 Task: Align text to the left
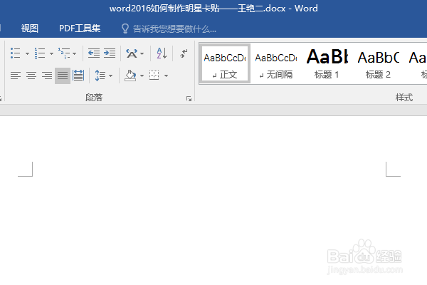coord(16,76)
